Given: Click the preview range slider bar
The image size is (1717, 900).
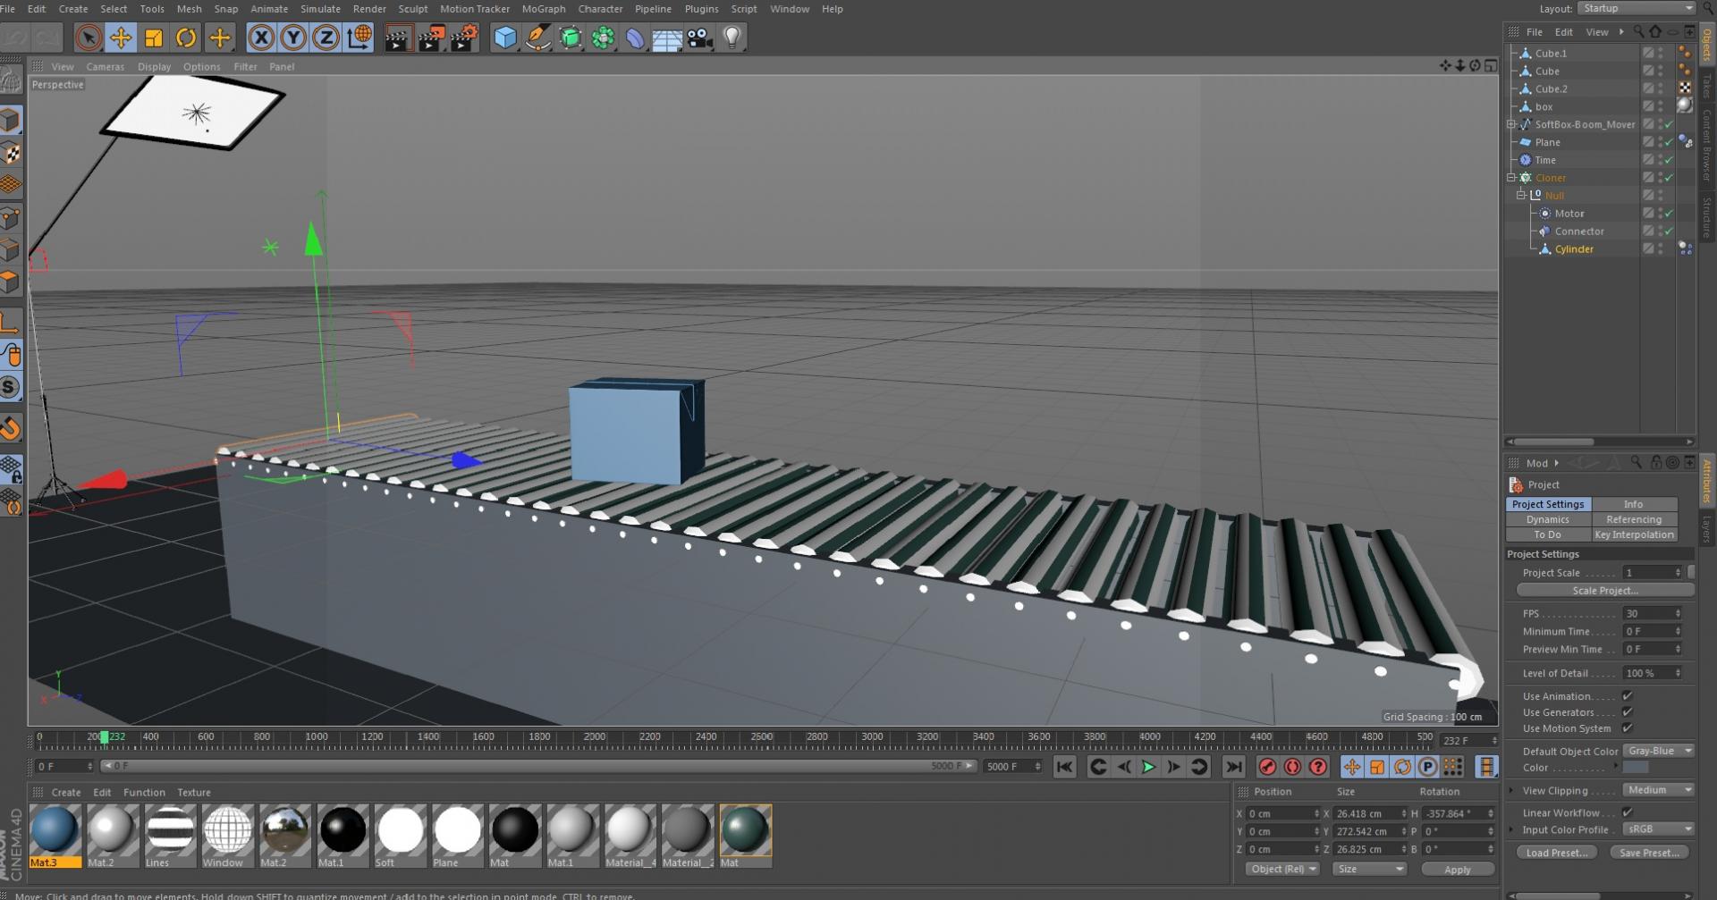Looking at the screenshot, I should point(537,766).
